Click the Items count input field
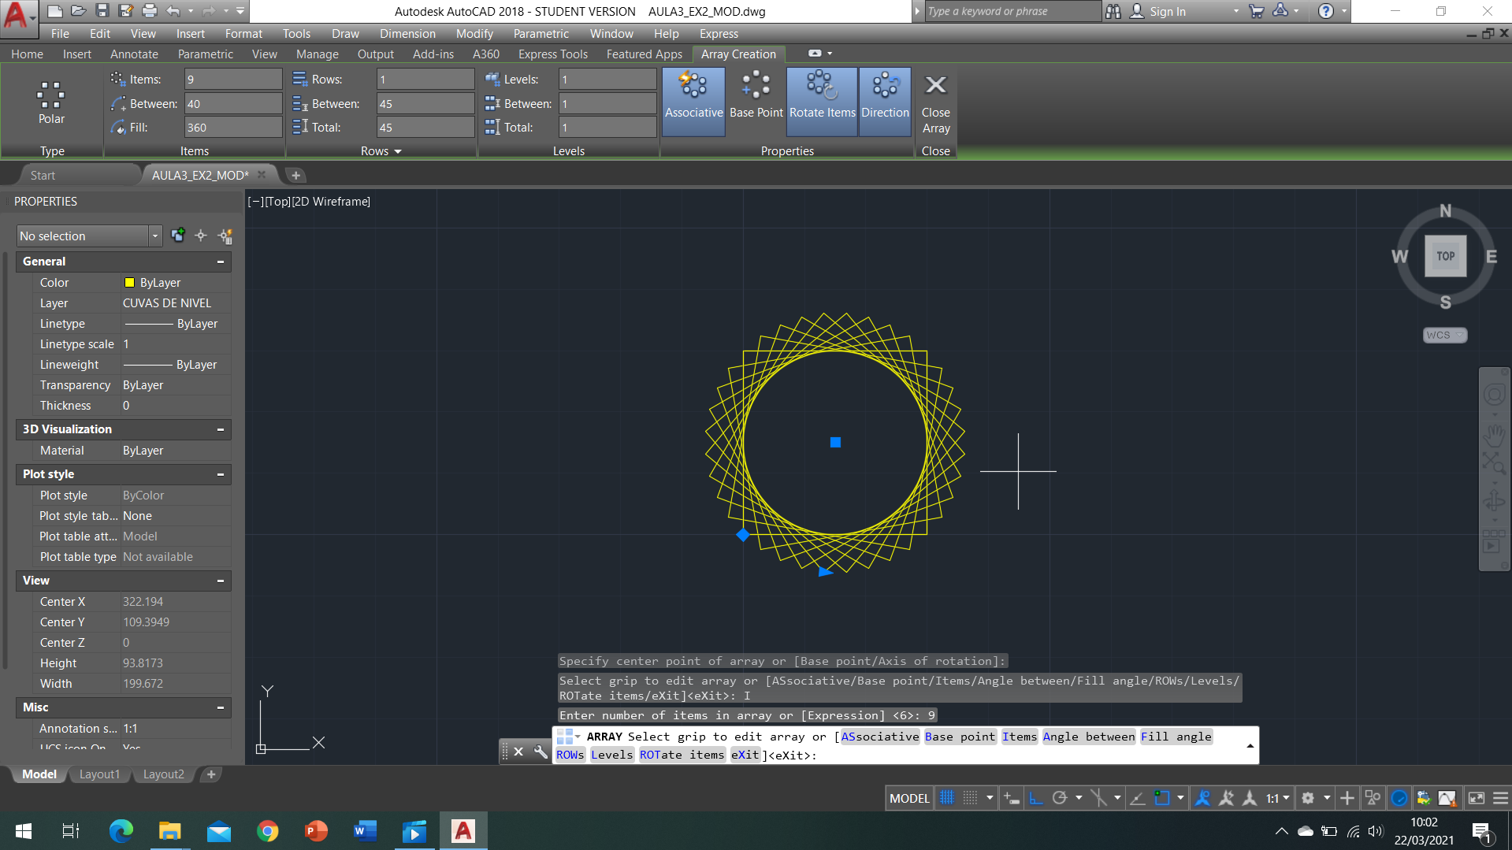 click(232, 80)
